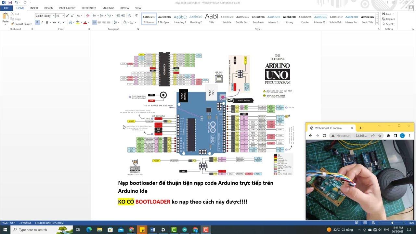This screenshot has height=234, width=416.
Task: Toggle Underline formatting
Action: pyautogui.click(x=47, y=22)
